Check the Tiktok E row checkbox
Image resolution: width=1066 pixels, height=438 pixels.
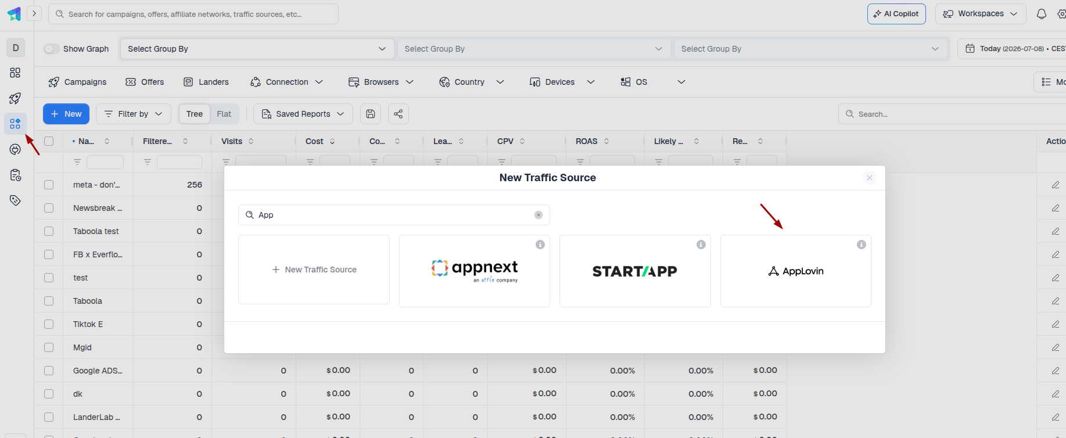(x=49, y=324)
